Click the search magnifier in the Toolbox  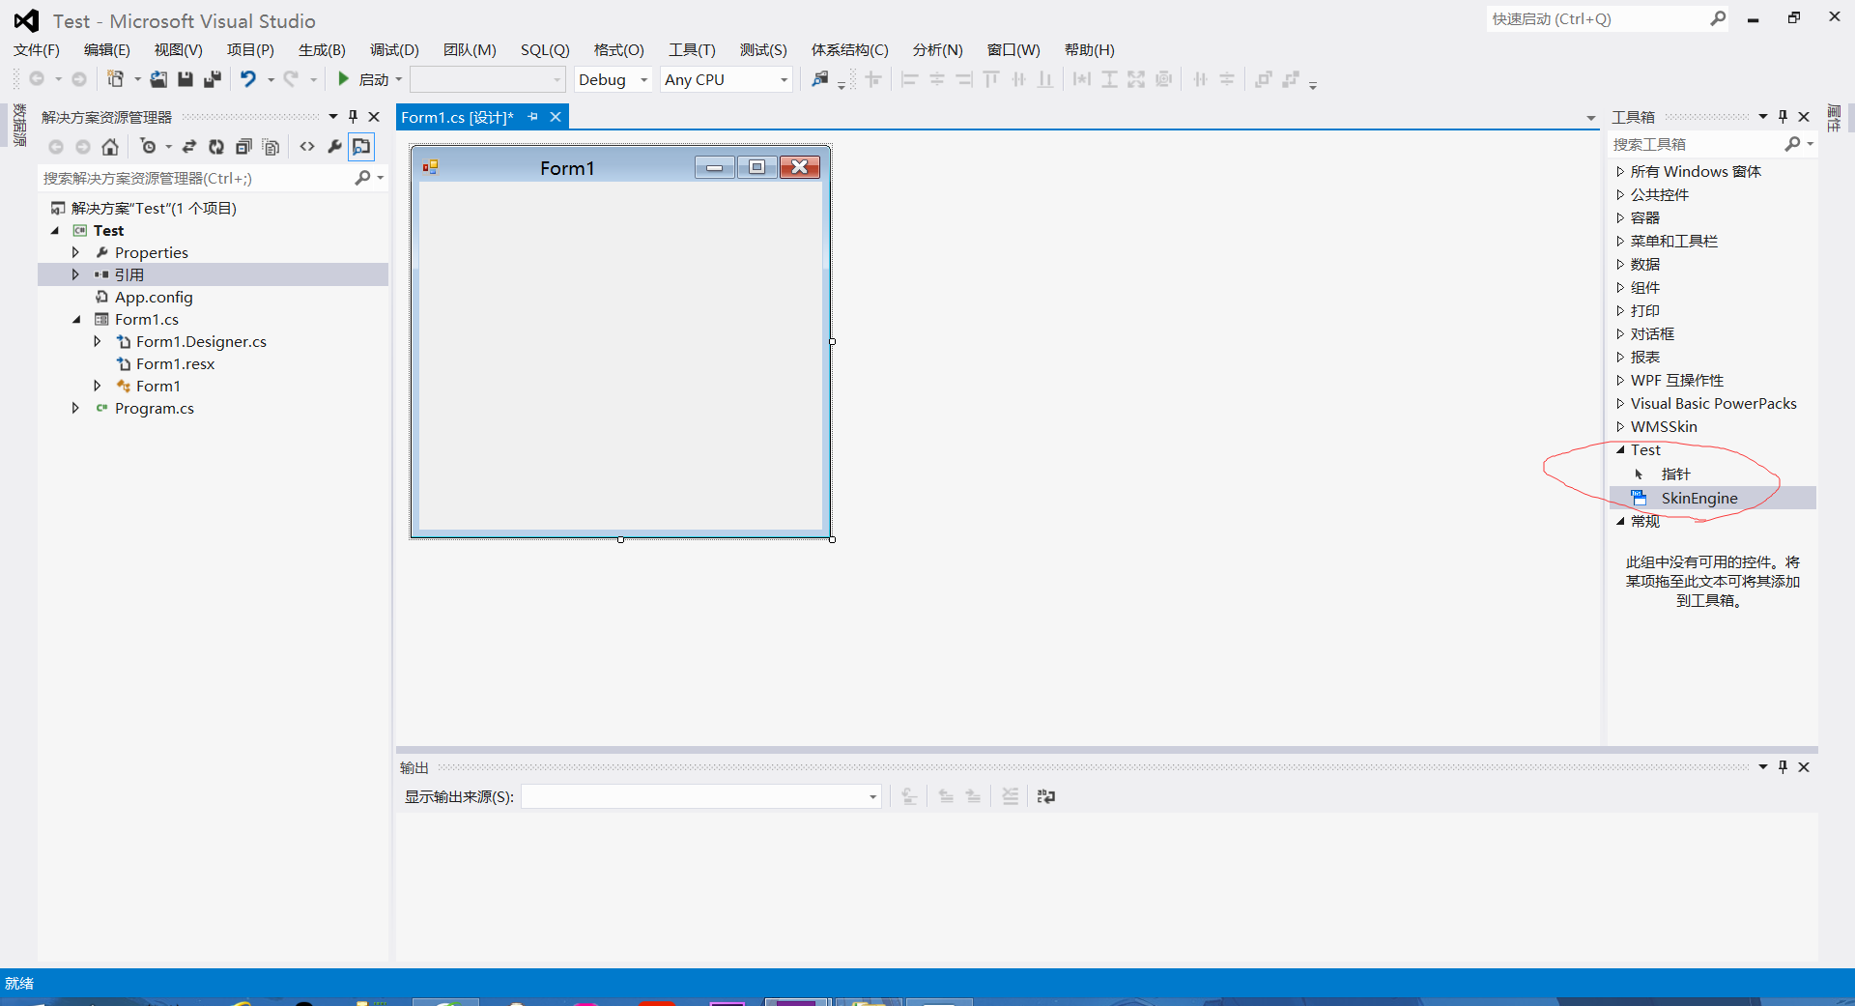pos(1792,144)
